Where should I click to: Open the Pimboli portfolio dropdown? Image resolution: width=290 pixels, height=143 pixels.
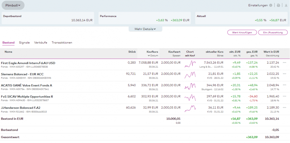click(13, 5)
